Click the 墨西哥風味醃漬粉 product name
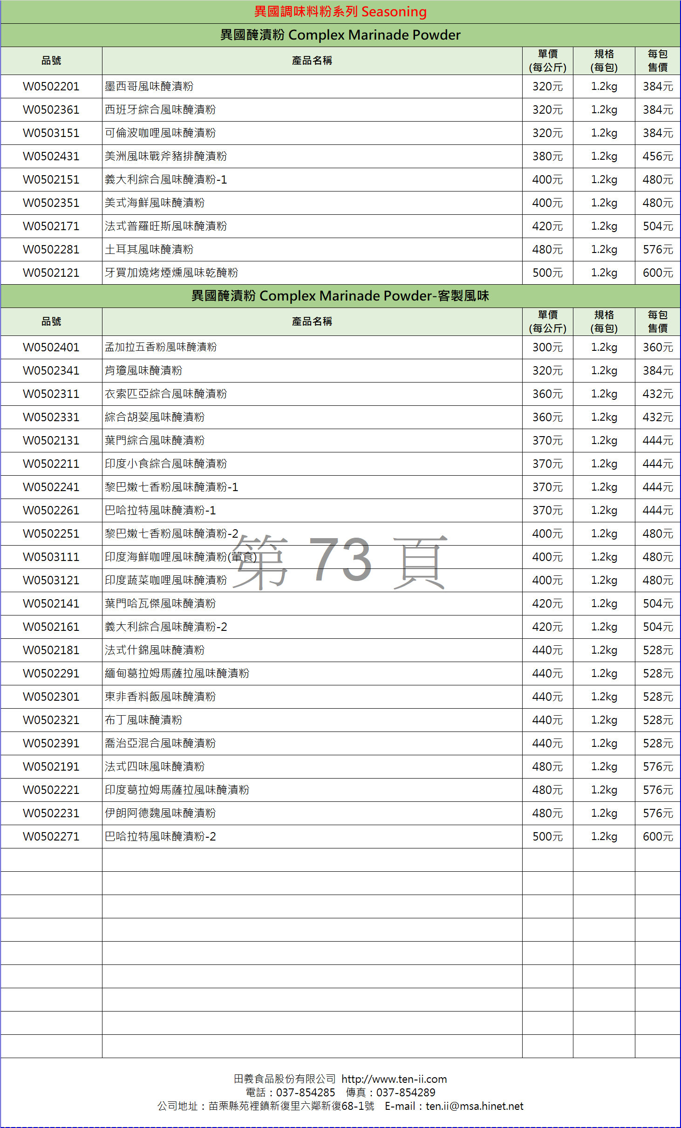Screen dimensions: 681x1128 pos(149,86)
